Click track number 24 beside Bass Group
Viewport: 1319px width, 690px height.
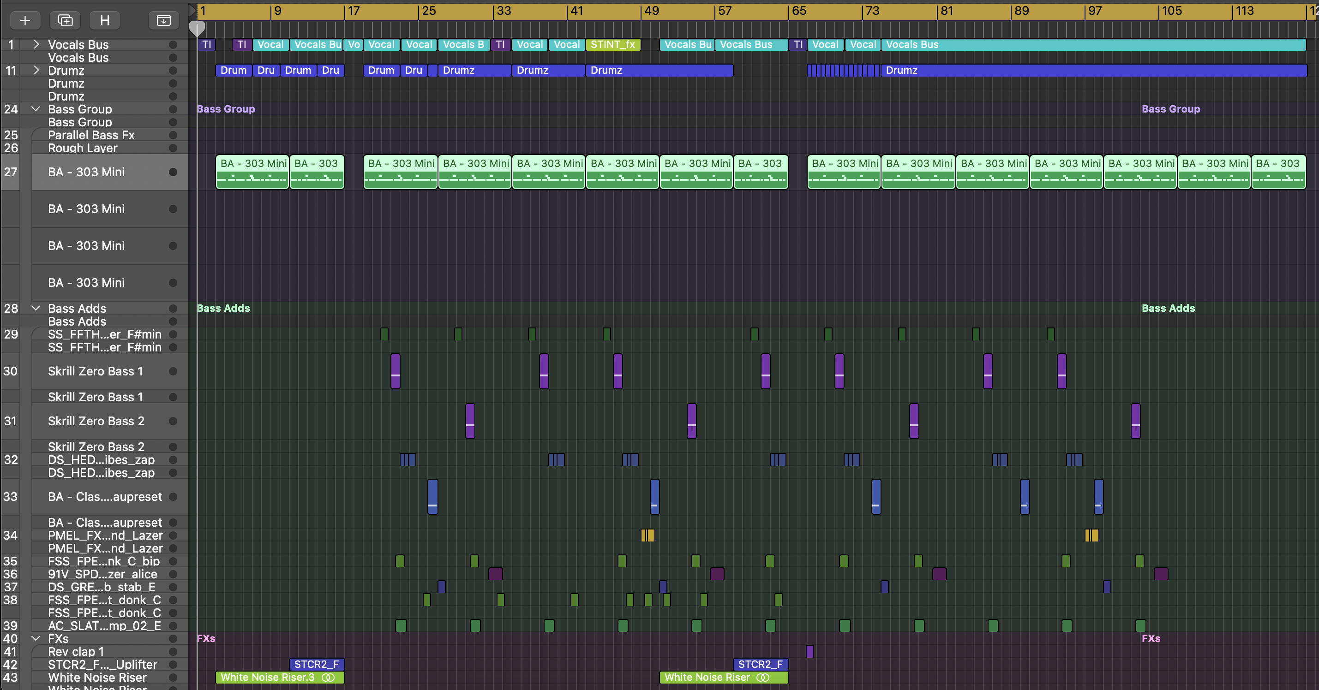tap(11, 109)
